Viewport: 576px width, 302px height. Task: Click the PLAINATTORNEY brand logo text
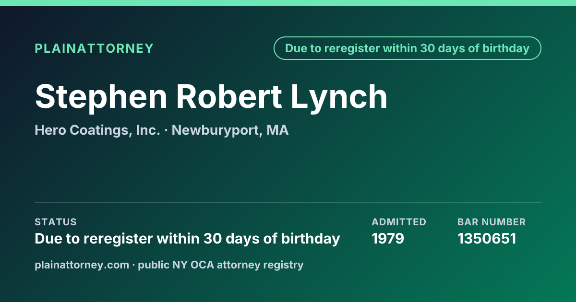[94, 48]
